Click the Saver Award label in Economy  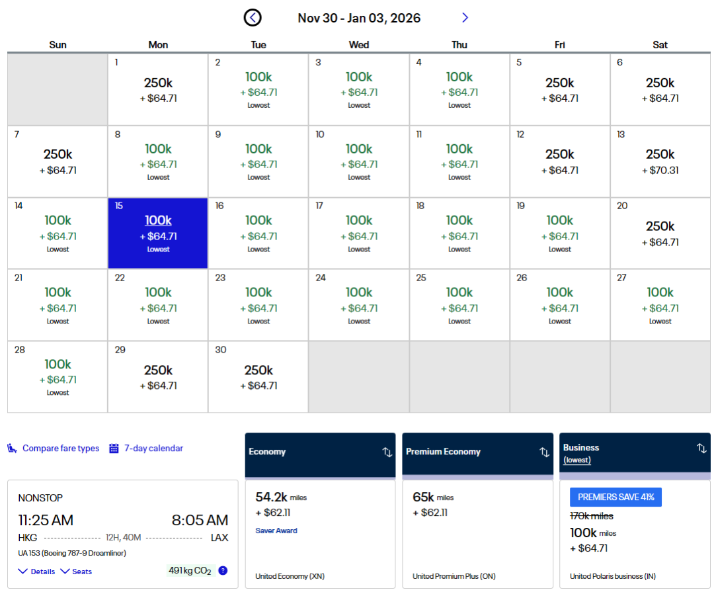point(276,530)
